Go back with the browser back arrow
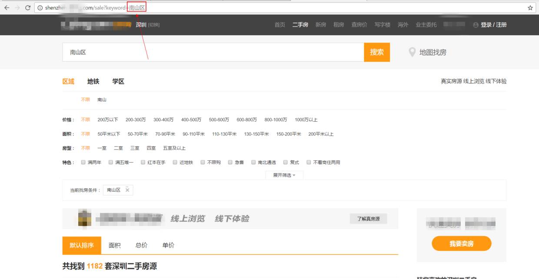Viewport: 539px width, 279px height. tap(7, 8)
